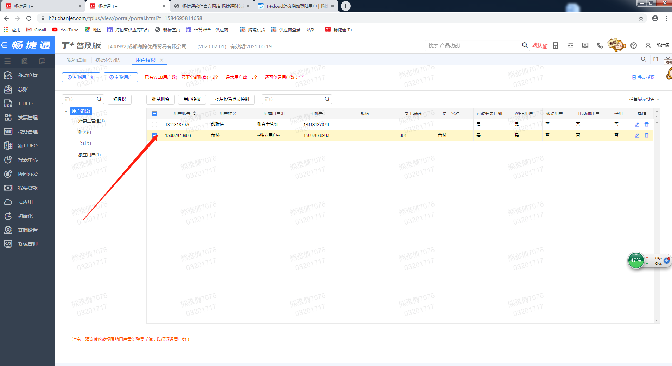
Task: Focus the 搜索-产品功能 search field
Action: tap(473, 45)
